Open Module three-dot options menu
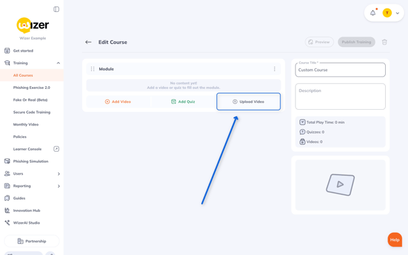The image size is (408, 255). coord(274,69)
